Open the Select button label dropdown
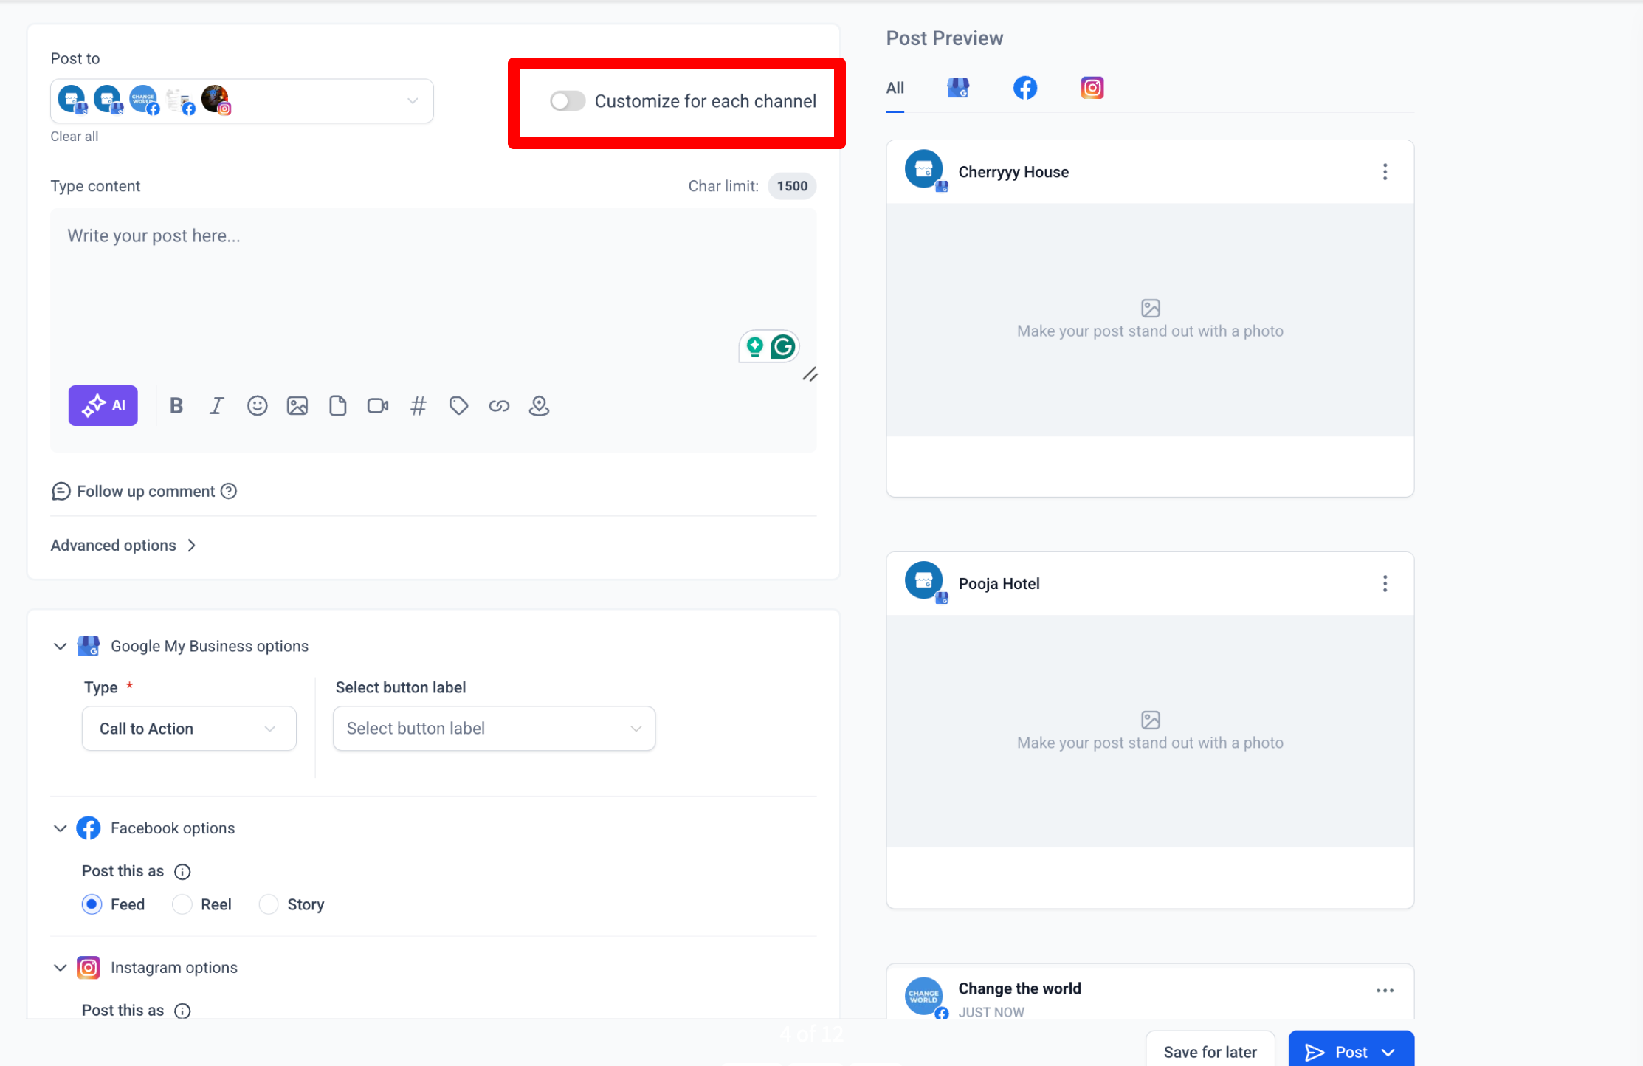This screenshot has height=1066, width=1643. pyautogui.click(x=493, y=729)
